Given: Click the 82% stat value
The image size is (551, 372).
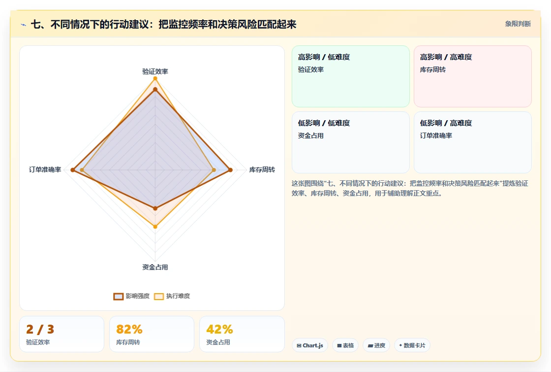Looking at the screenshot, I should coord(129,330).
